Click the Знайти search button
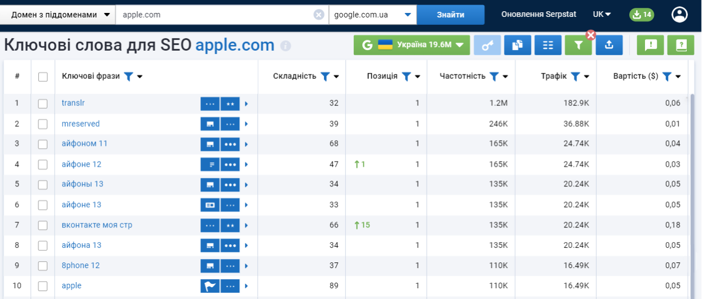This screenshot has width=702, height=299. tap(450, 15)
